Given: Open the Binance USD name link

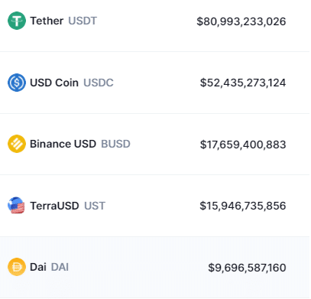Looking at the screenshot, I should click(x=63, y=144).
